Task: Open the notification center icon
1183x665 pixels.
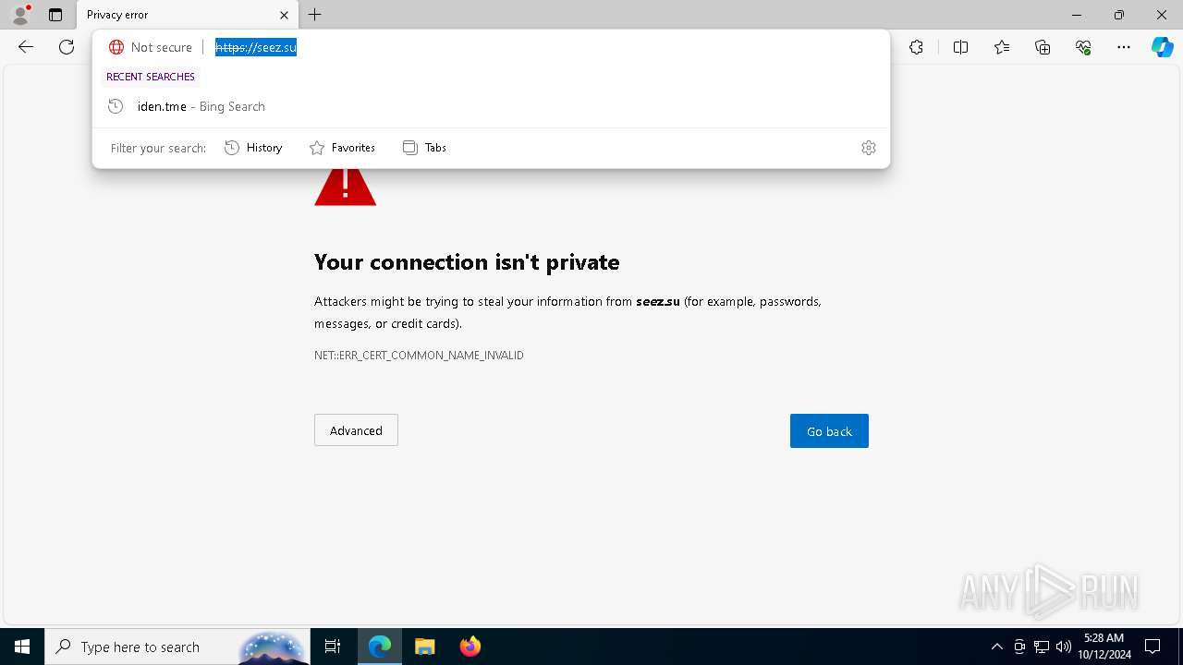Action: tap(1153, 647)
